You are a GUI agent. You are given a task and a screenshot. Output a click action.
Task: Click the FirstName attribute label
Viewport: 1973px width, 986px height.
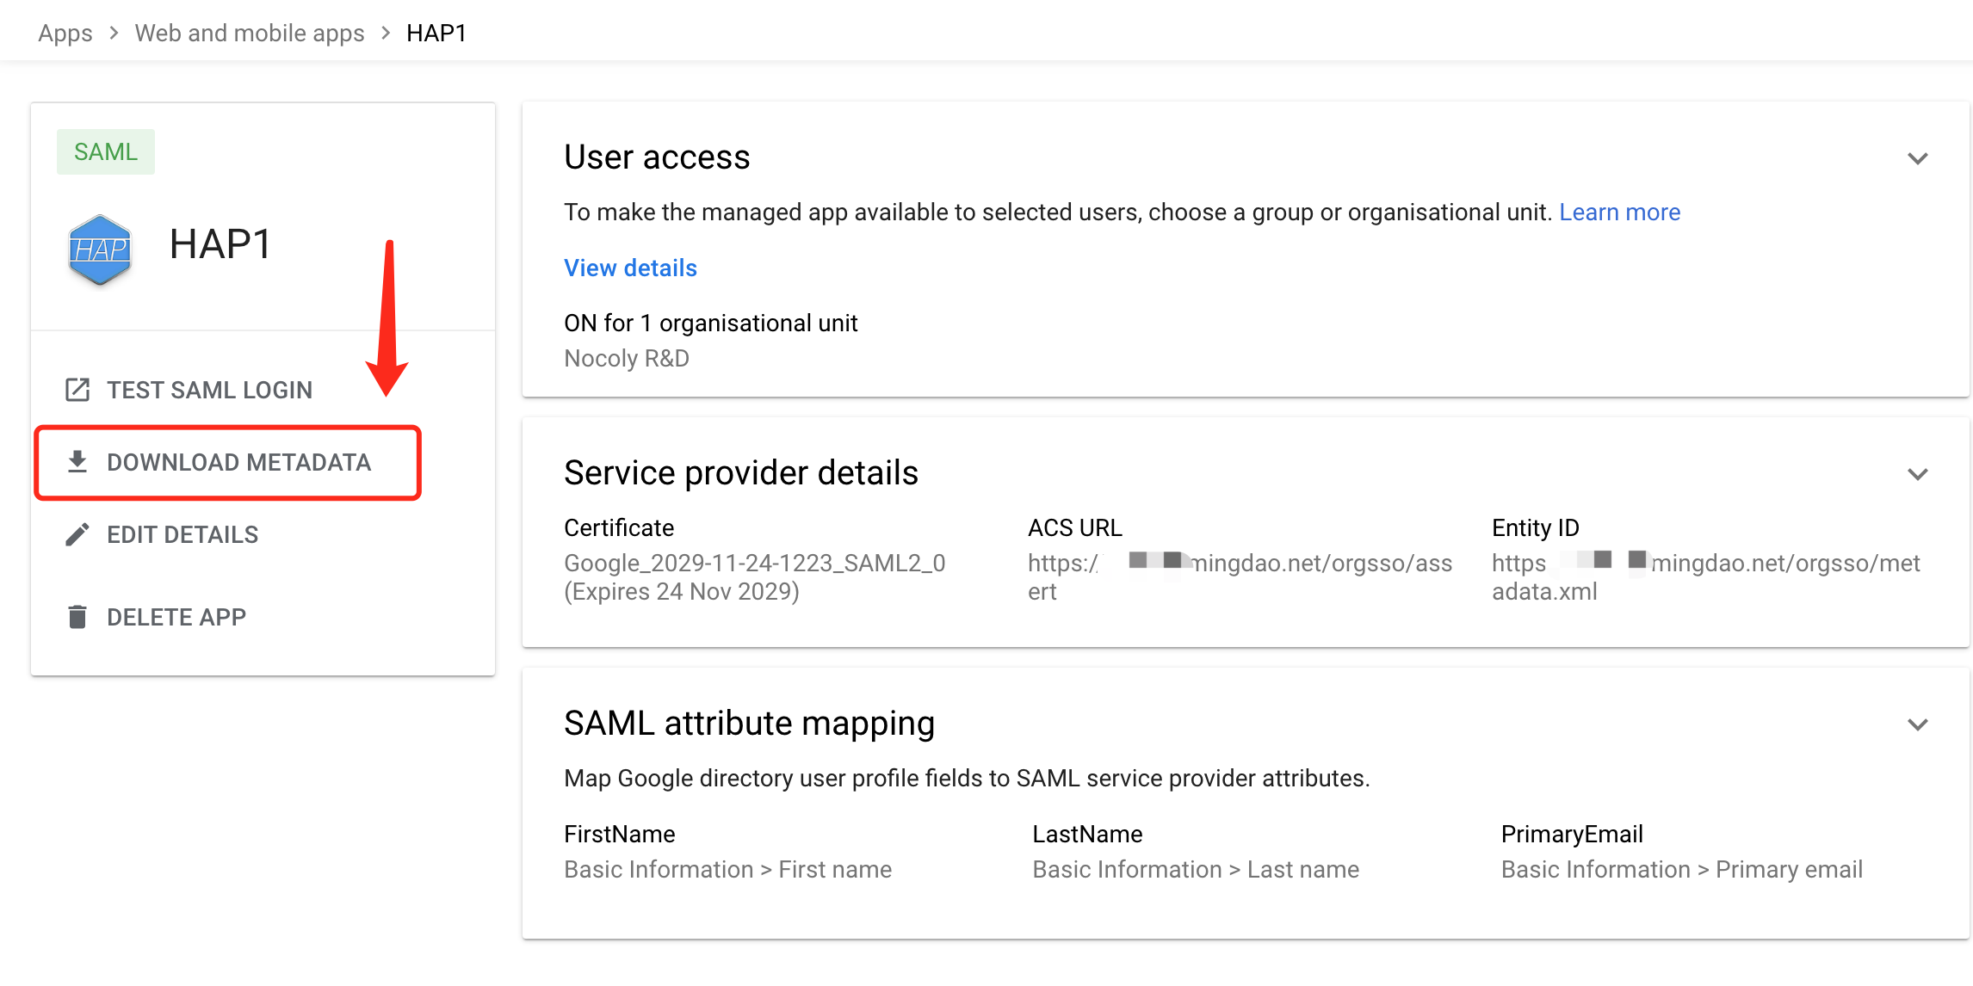pos(620,834)
